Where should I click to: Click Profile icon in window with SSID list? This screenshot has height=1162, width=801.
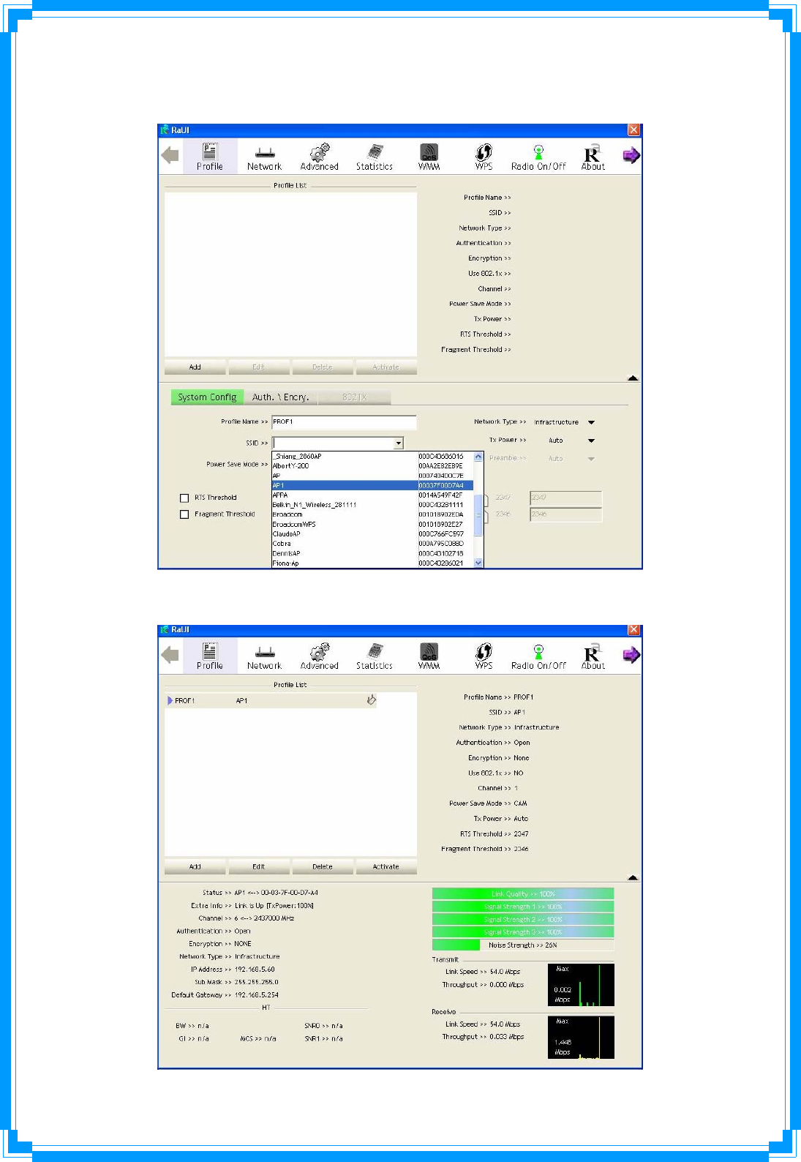pos(210,157)
